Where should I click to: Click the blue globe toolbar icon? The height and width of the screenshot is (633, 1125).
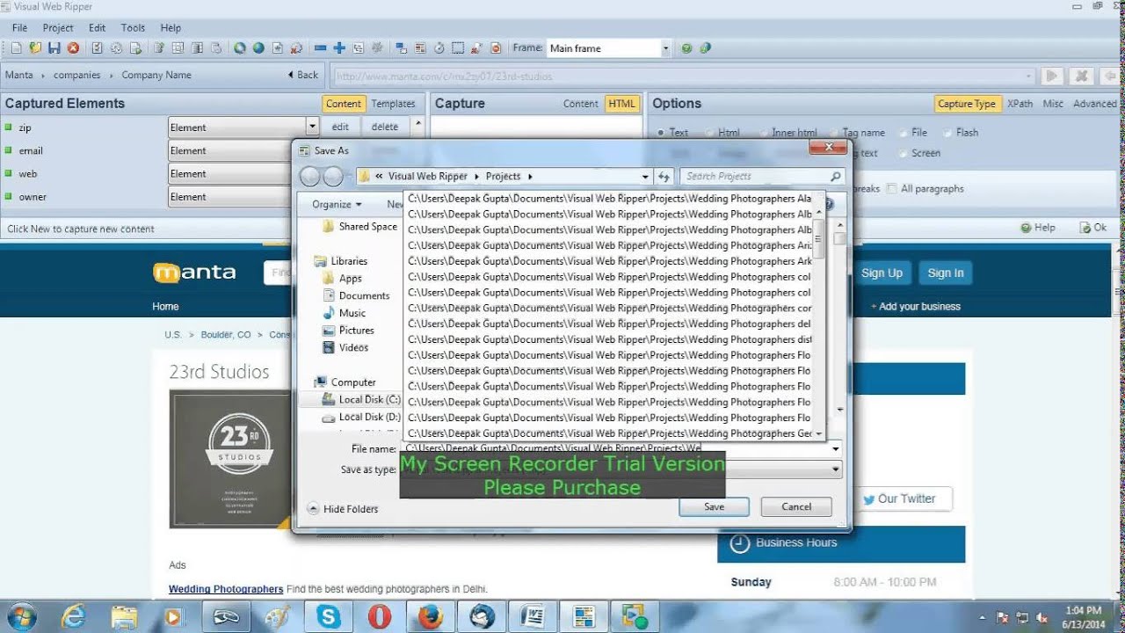point(258,48)
